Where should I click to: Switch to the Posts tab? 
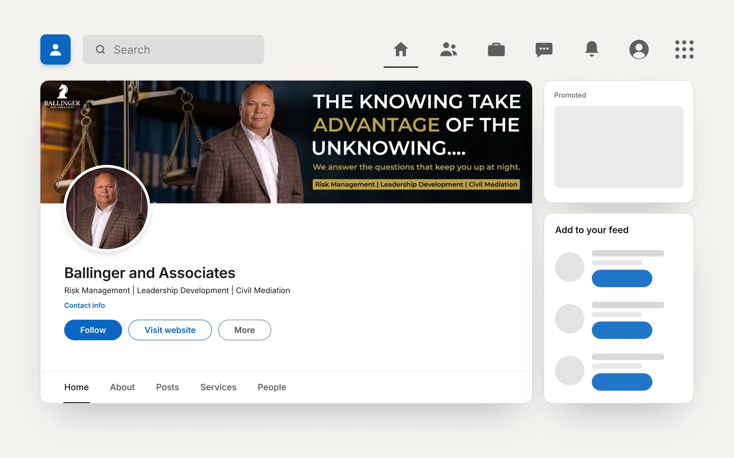pyautogui.click(x=167, y=387)
